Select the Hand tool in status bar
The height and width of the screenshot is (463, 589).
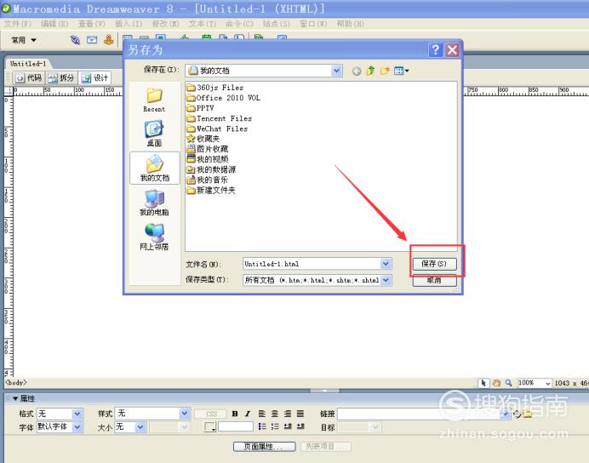tap(496, 383)
